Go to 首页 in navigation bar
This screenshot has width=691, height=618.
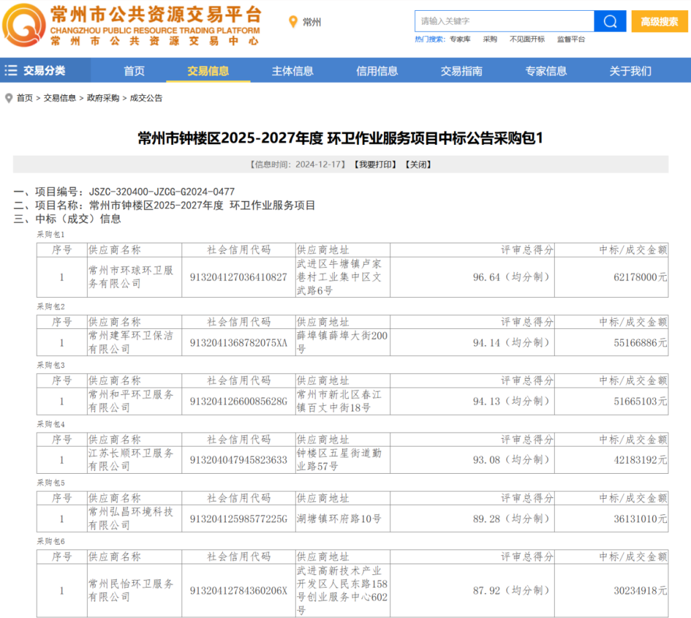[x=134, y=71]
